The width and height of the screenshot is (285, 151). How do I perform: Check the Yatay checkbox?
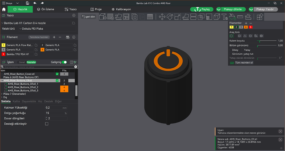coord(243,50)
